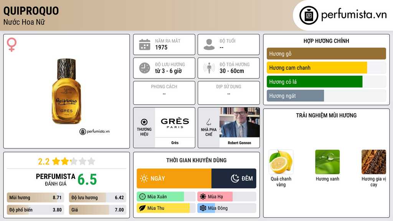Click the Hương gỗ accord bar
This screenshot has height=221, width=393.
(326, 54)
